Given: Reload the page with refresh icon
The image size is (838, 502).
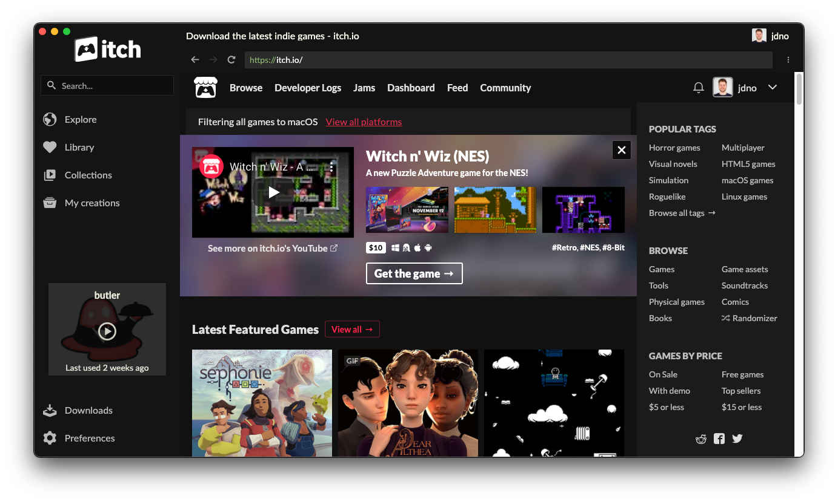Looking at the screenshot, I should coord(231,59).
